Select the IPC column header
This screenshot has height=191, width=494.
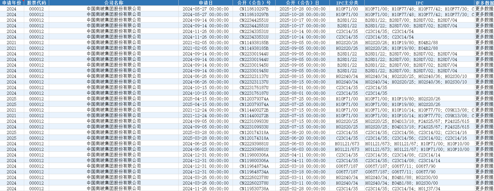[x=419, y=3]
